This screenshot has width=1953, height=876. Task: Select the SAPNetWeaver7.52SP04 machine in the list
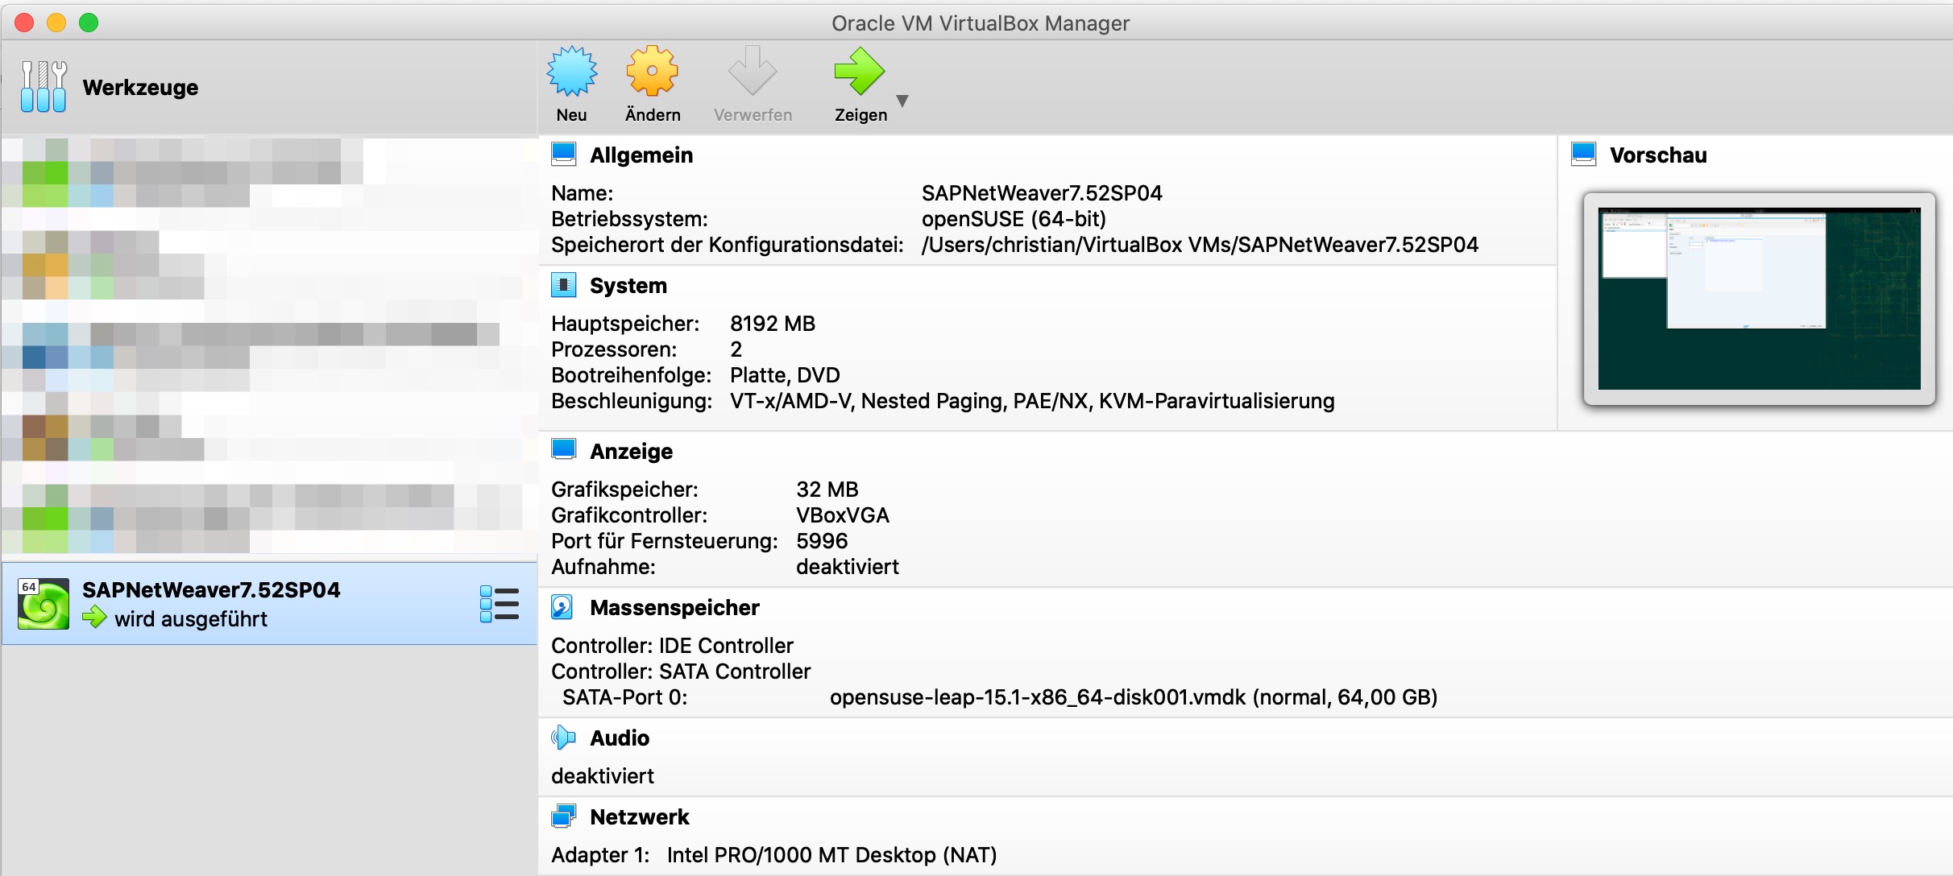pos(269,604)
